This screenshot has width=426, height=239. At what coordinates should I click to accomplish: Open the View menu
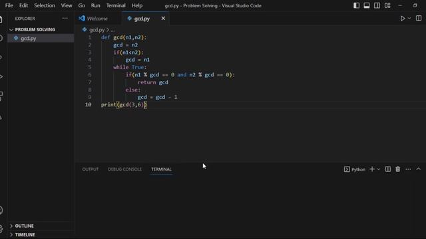tap(67, 5)
